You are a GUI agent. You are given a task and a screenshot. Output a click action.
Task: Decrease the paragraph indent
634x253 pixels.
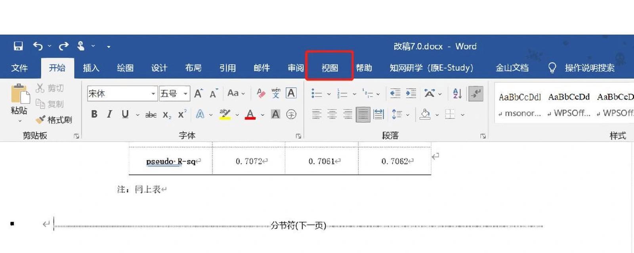tap(395, 94)
